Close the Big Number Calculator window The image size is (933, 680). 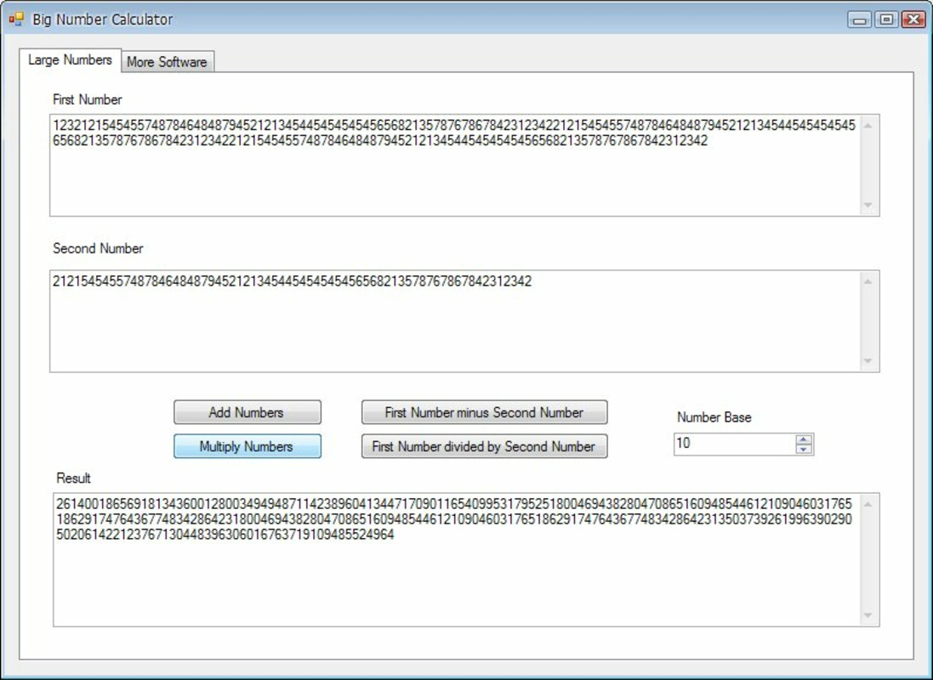pos(913,20)
